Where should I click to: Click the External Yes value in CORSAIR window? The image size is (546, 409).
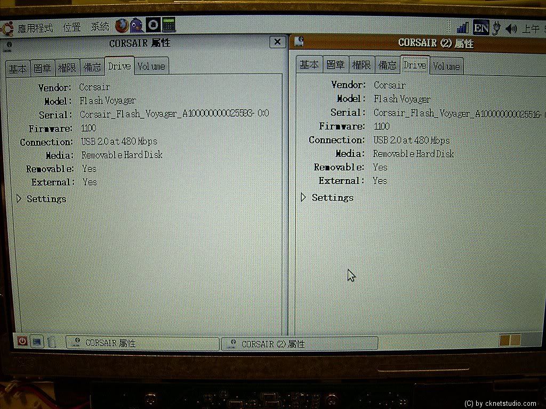point(90,182)
